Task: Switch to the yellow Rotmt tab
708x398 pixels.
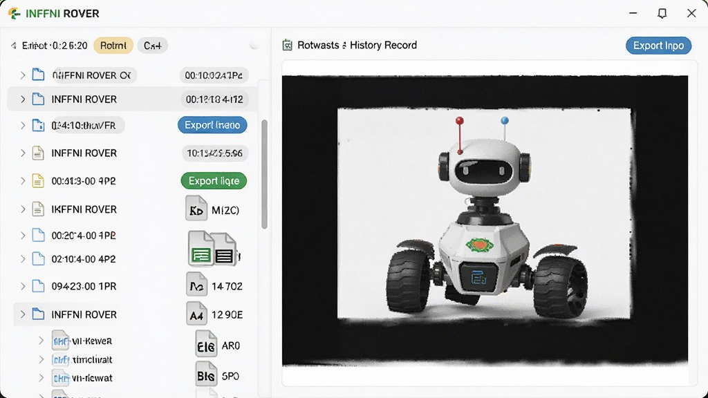Action: coord(113,46)
